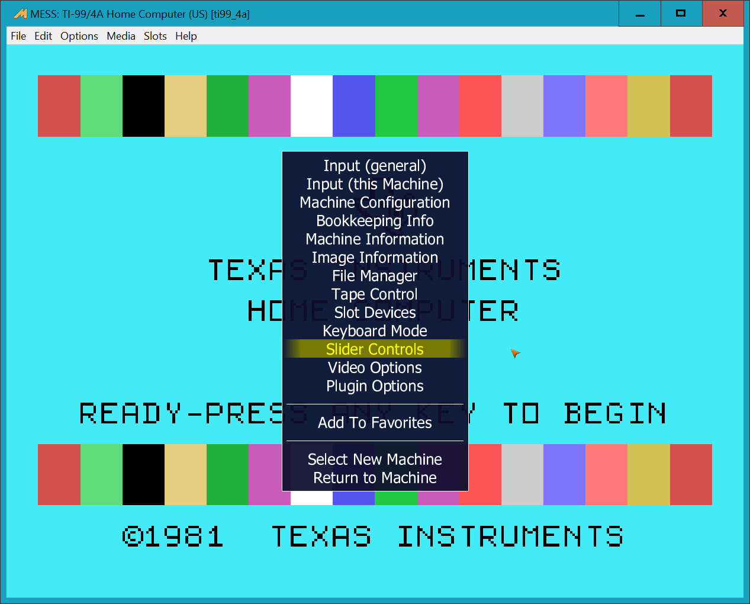Screen dimensions: 750x604
Task: Click Return to Machine
Action: click(x=375, y=478)
